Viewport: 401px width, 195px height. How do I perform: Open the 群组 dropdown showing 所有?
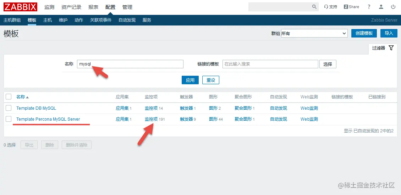coord(314,33)
